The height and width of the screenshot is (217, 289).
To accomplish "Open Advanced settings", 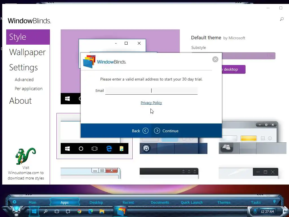I will pyautogui.click(x=24, y=79).
